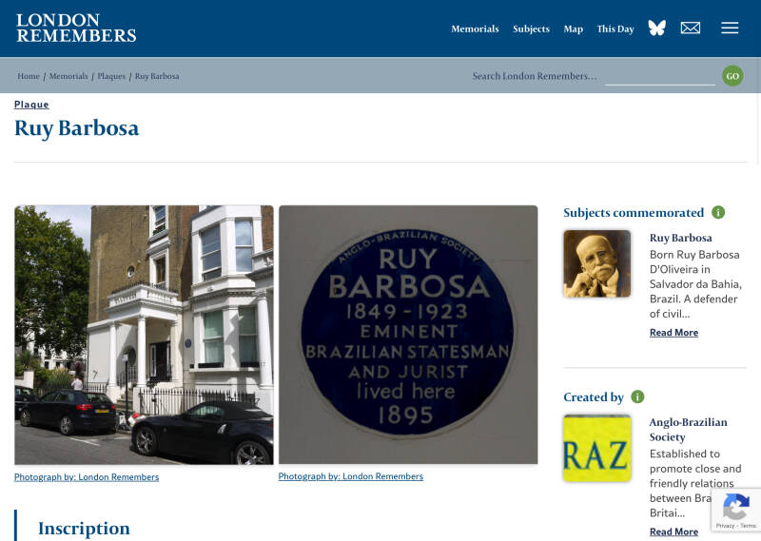Screen dimensions: 761x541
Task: Show info icon beside Created by
Action: (637, 396)
